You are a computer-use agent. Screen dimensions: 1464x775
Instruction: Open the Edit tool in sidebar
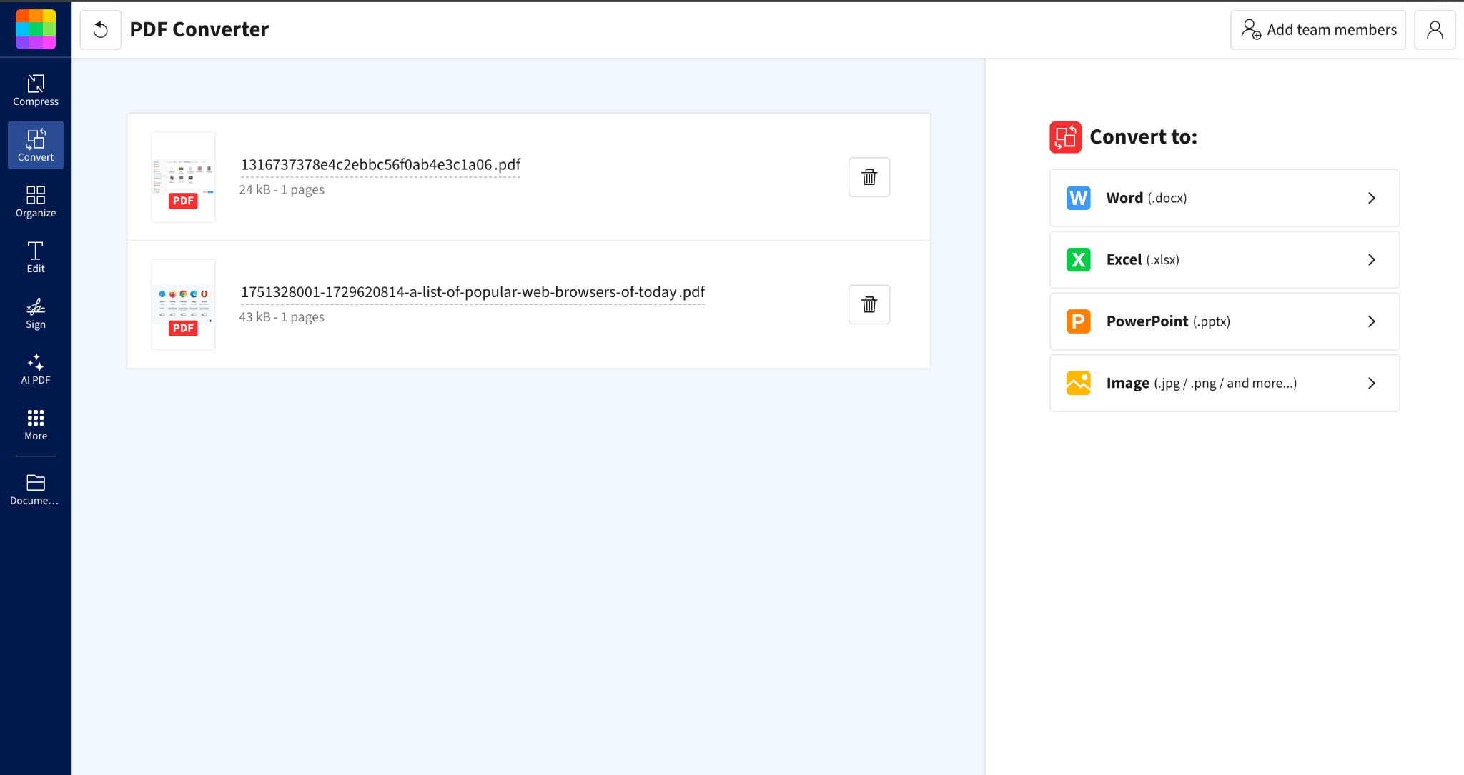(35, 256)
